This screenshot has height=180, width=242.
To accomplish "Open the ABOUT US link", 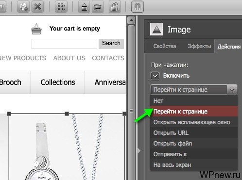I will point(69,58).
